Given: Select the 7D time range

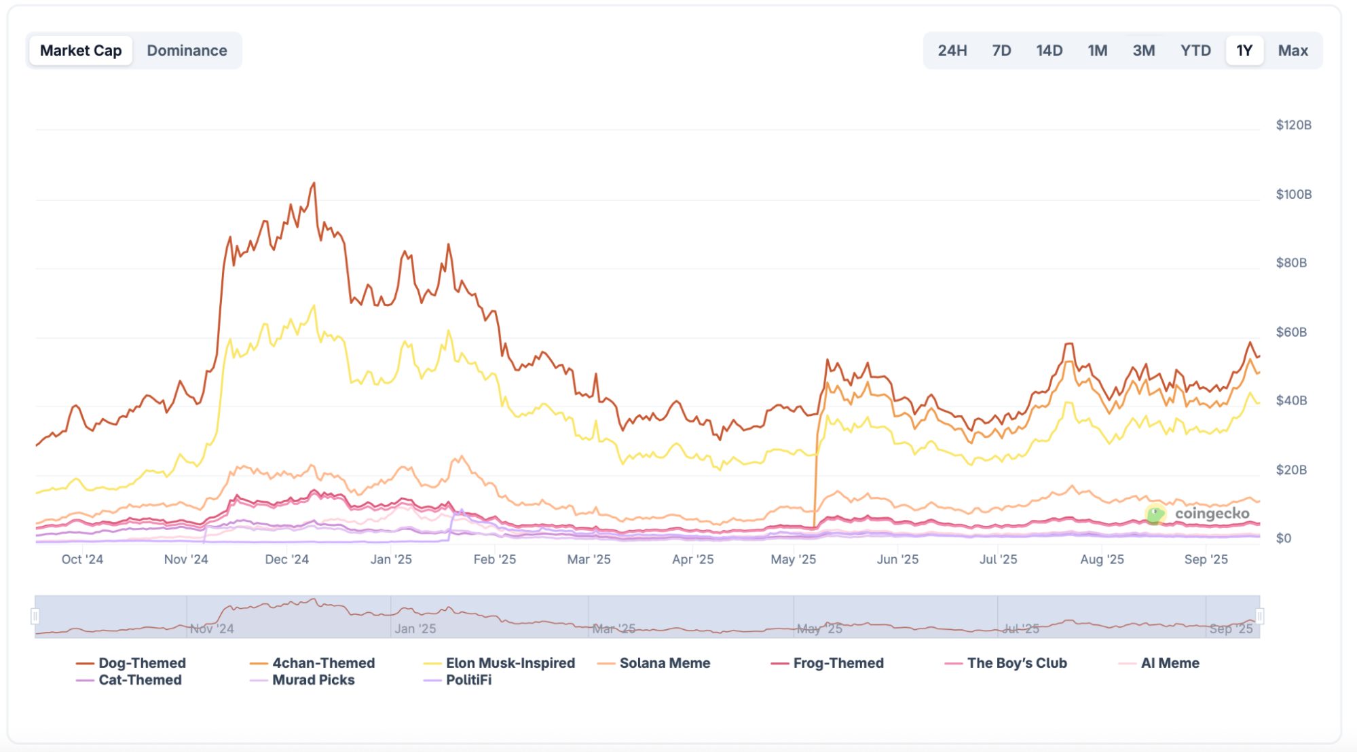Looking at the screenshot, I should tap(1001, 50).
